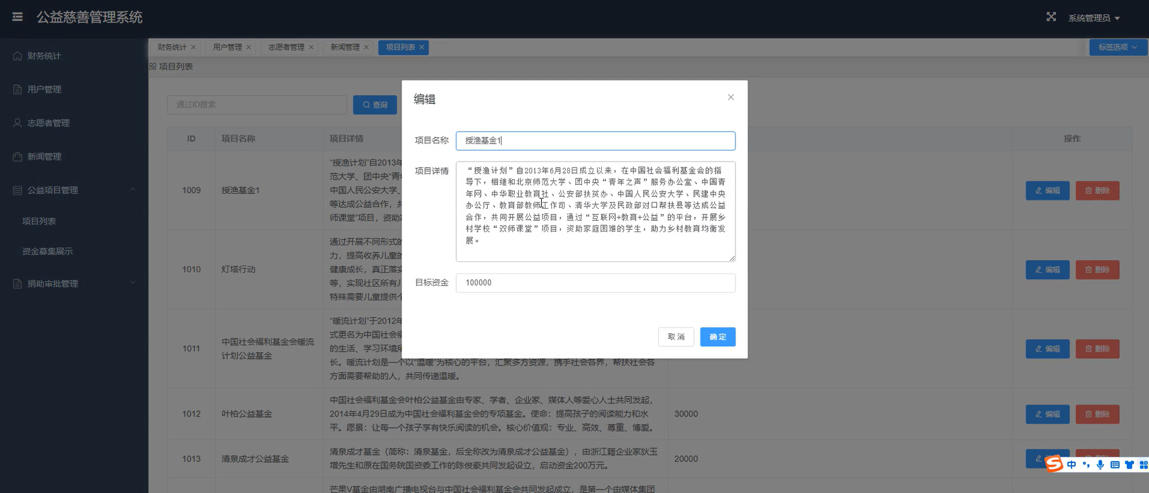
Task: Close the 新闻管理 tab
Action: coord(366,47)
